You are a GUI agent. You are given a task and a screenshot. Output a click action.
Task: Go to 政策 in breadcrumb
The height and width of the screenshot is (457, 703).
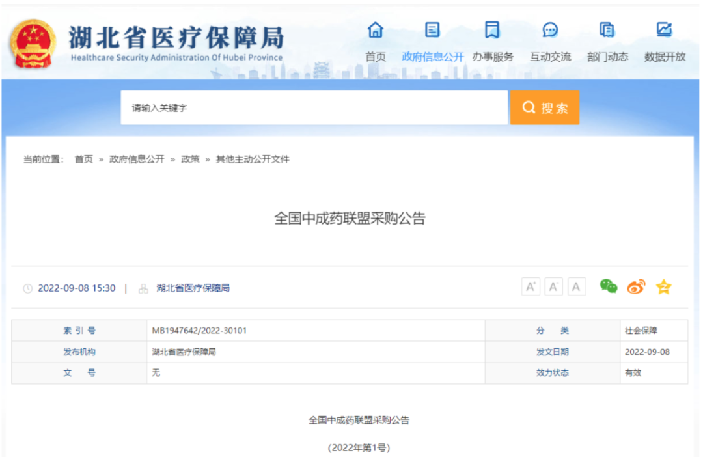[x=190, y=159]
